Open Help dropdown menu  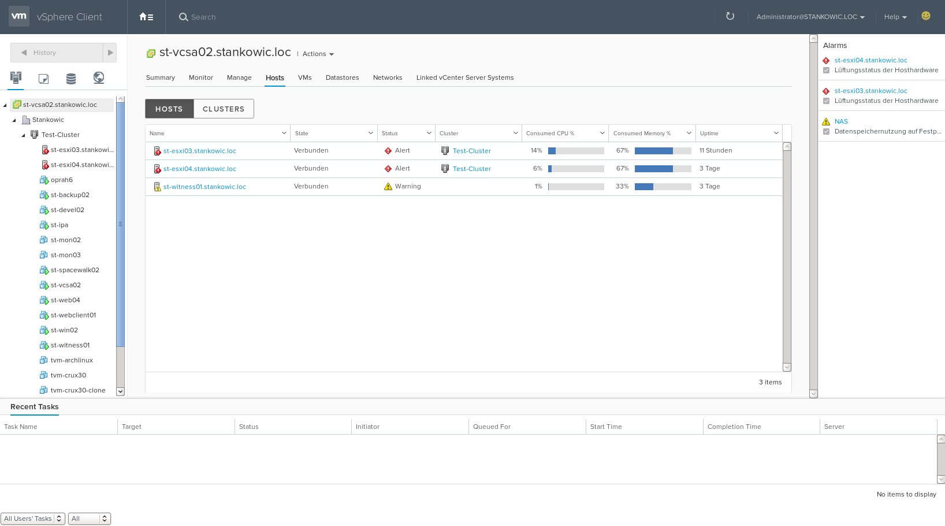(x=895, y=17)
